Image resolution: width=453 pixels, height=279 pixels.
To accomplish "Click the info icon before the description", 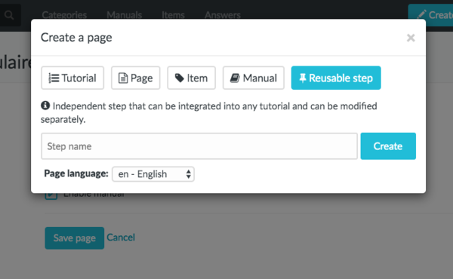I will (x=45, y=106).
